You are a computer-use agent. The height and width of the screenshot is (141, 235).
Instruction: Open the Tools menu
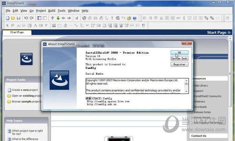(x=61, y=11)
